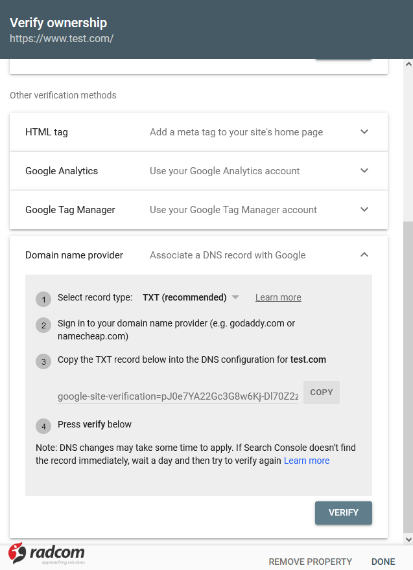Viewport: 413px width, 570px height.
Task: Click scrollbar down arrow
Action: (408, 539)
